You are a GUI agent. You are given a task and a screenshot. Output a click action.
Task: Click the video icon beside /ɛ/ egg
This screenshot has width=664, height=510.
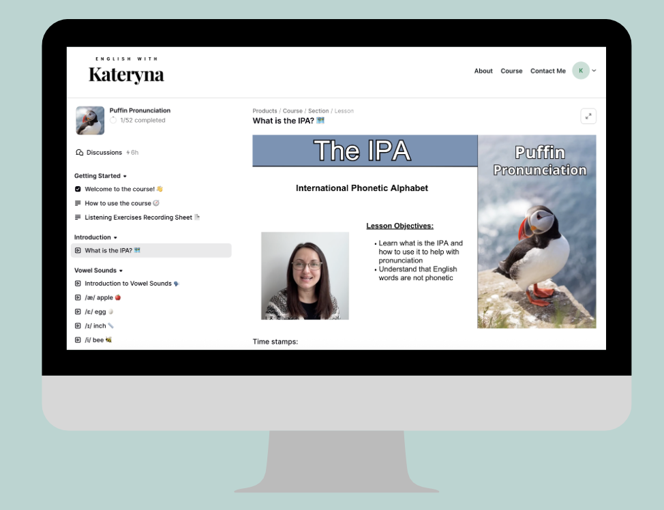(x=78, y=312)
